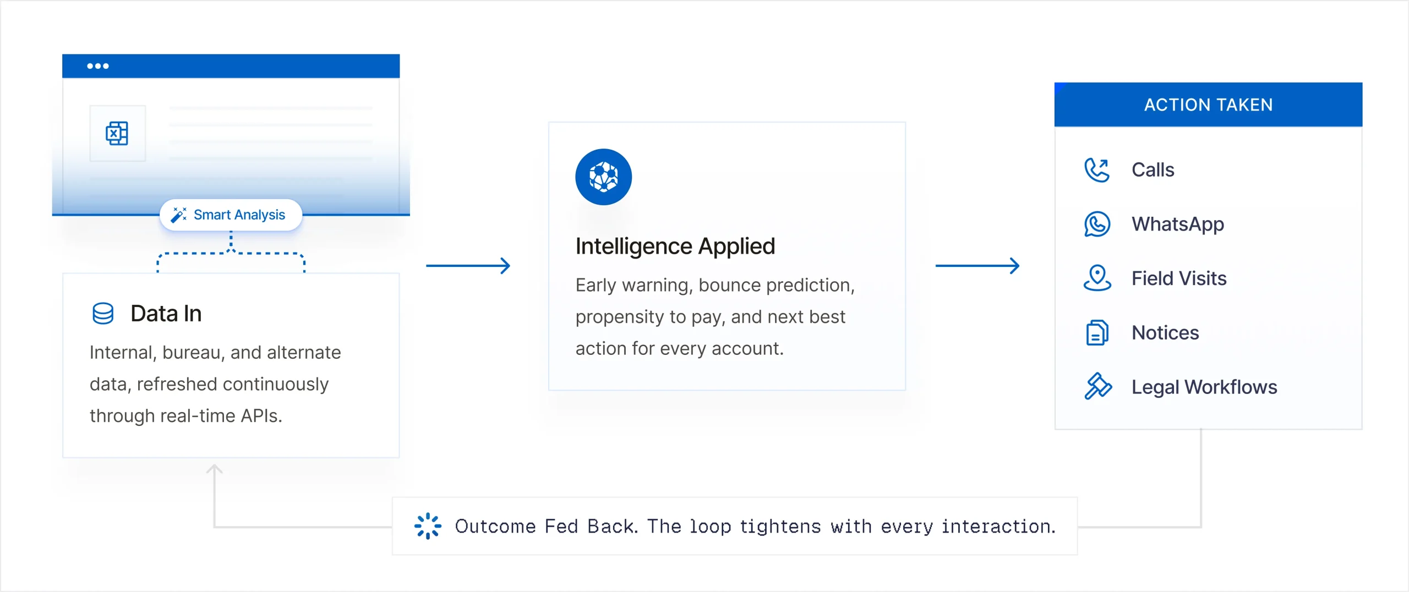This screenshot has height=592, width=1409.
Task: Click the Data In heading text
Action: point(166,314)
